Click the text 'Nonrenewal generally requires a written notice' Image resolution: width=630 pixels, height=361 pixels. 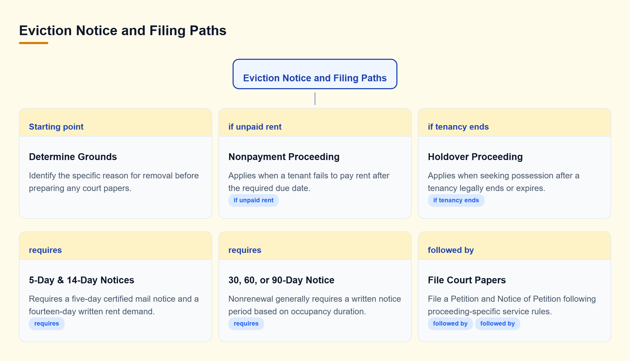(x=314, y=299)
